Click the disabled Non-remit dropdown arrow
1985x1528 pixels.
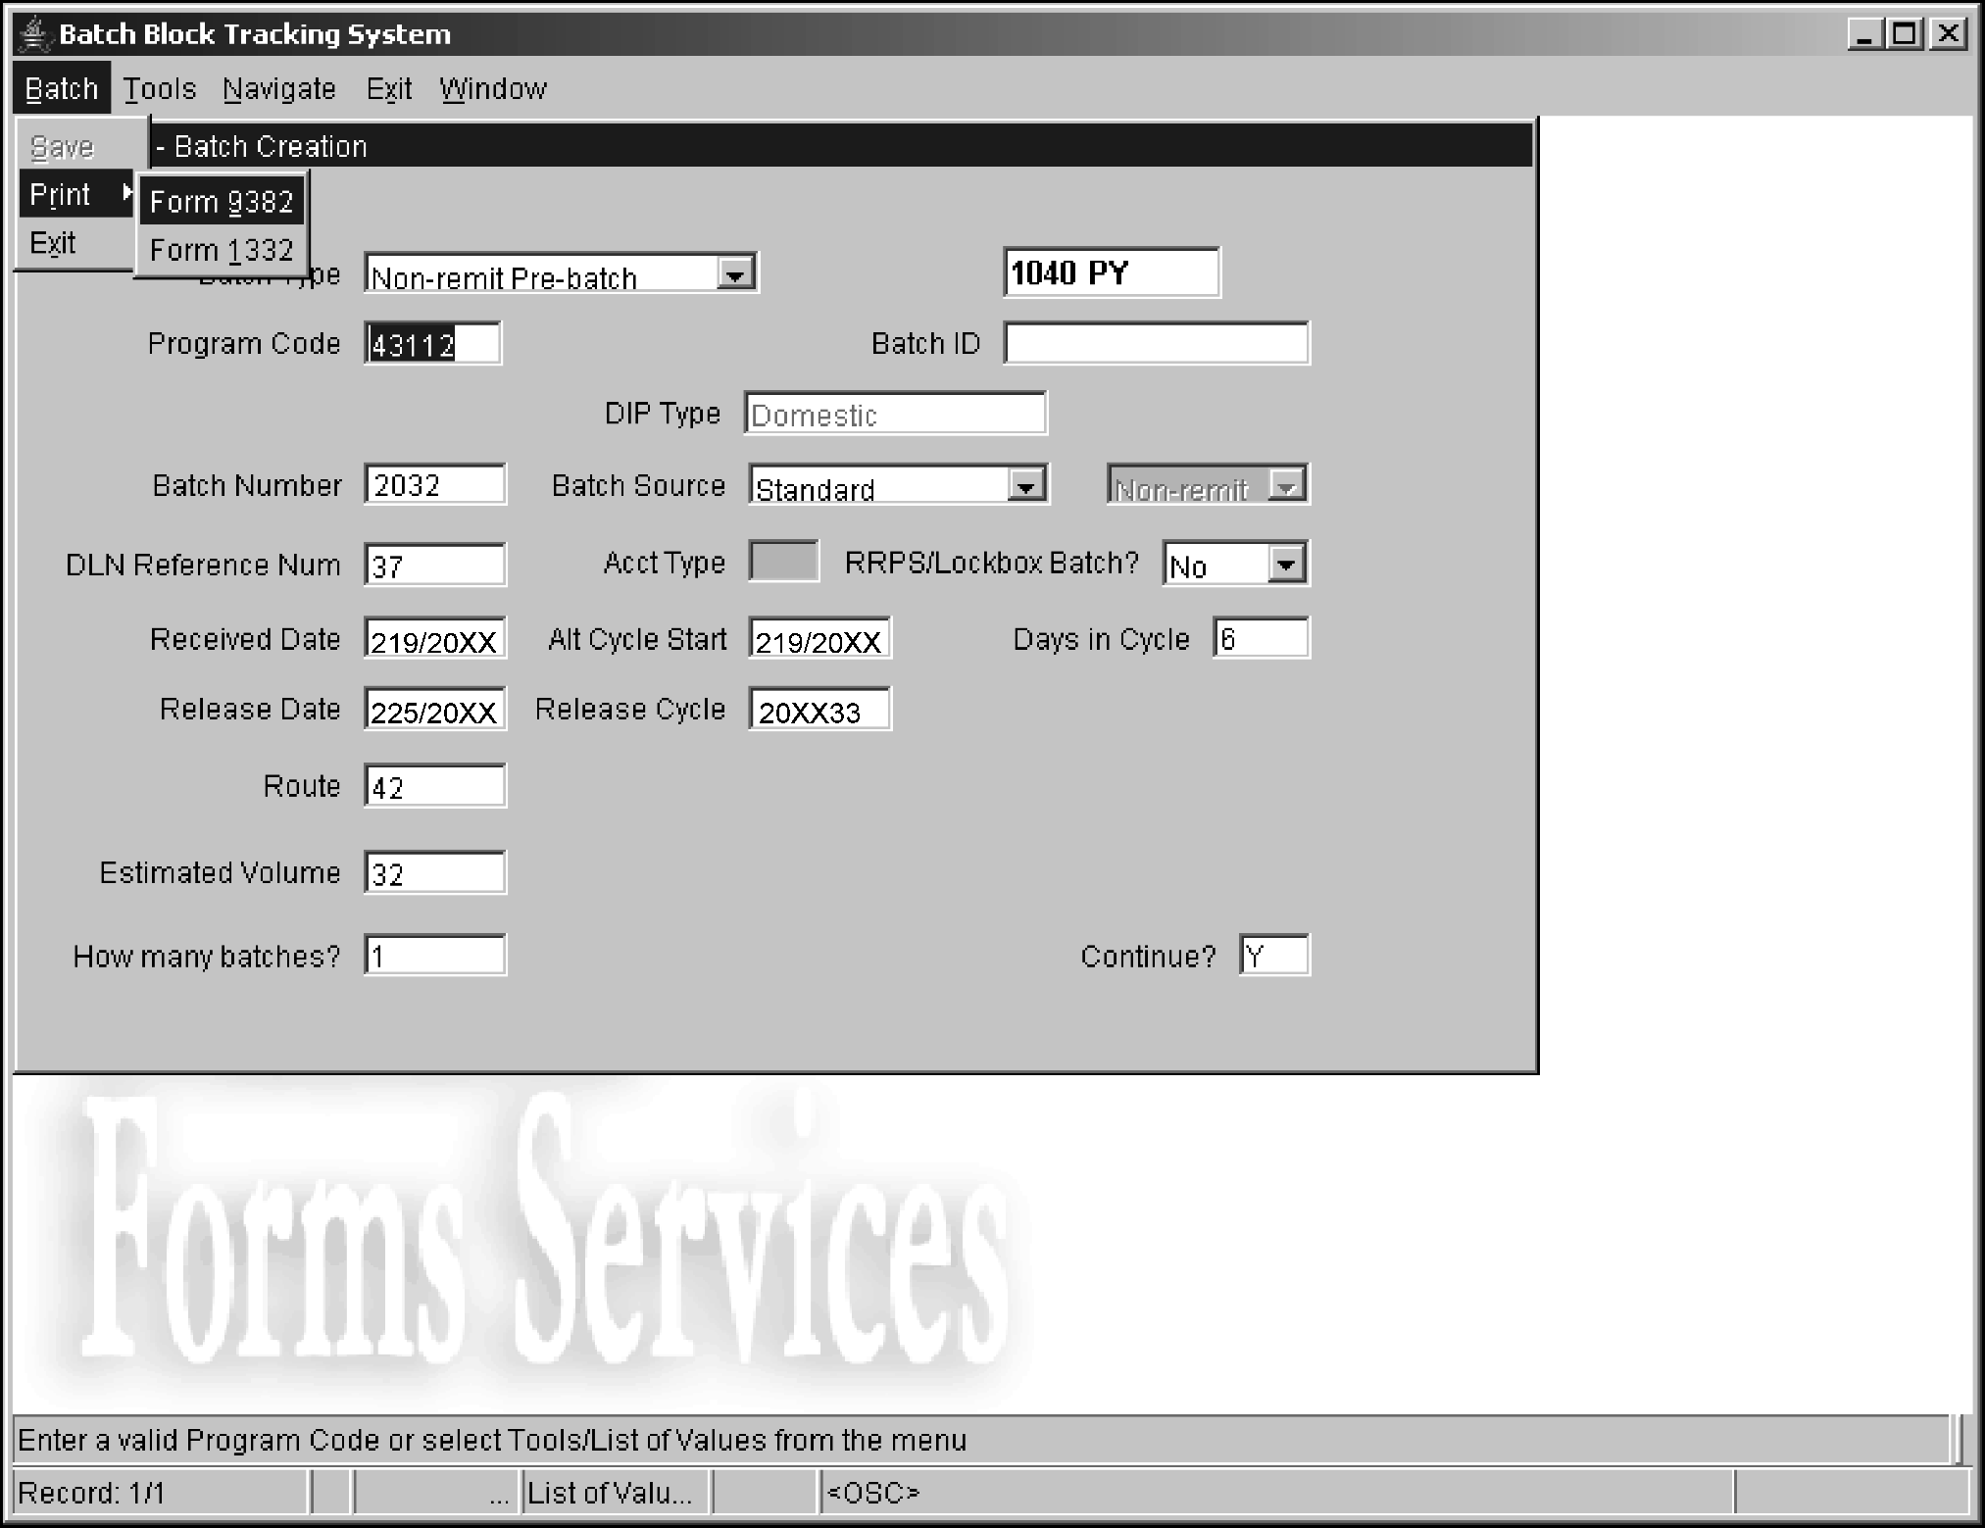[x=1286, y=486]
